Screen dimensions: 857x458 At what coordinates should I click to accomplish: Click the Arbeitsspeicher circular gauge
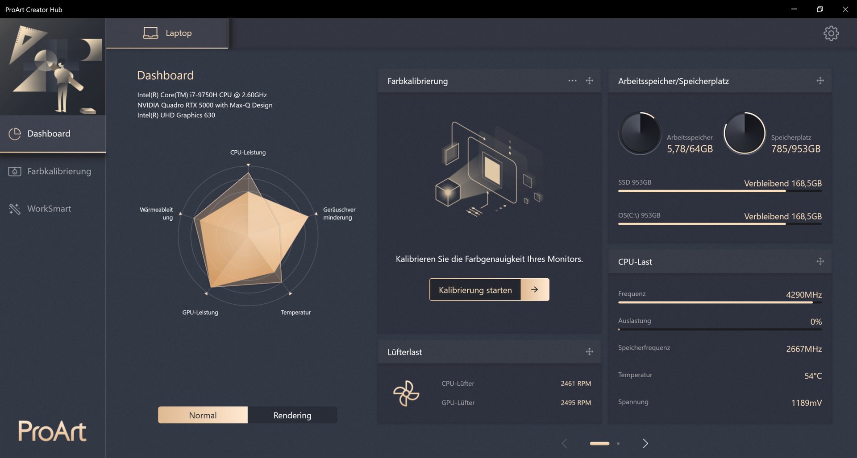[x=640, y=133]
